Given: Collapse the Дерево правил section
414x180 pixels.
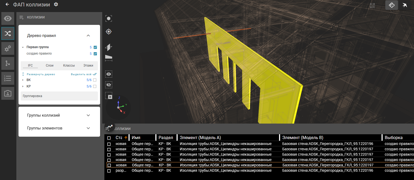Looking at the screenshot, I should [88, 36].
